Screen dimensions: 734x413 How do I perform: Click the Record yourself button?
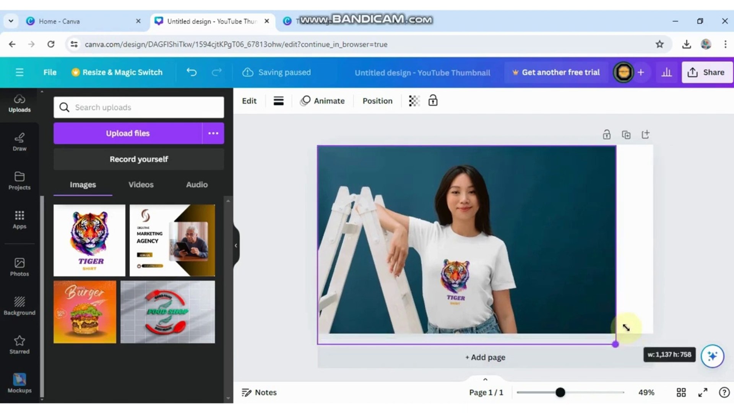(x=138, y=159)
